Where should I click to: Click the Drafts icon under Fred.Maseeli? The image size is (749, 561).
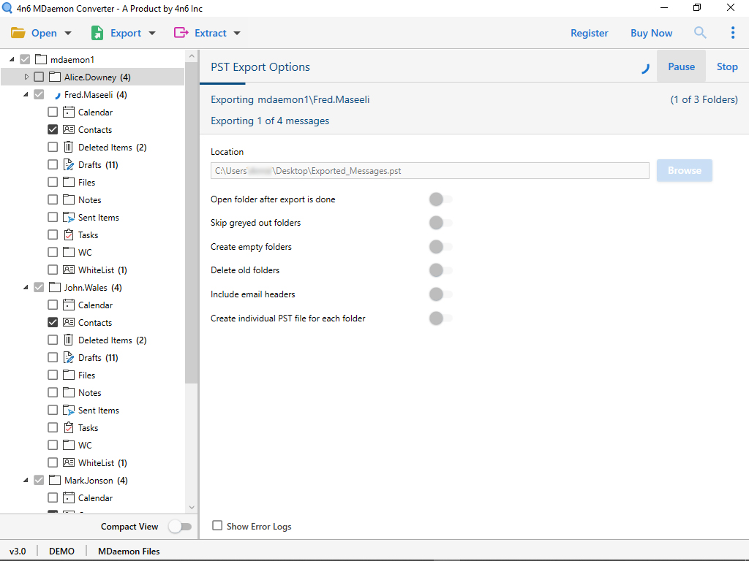point(69,165)
